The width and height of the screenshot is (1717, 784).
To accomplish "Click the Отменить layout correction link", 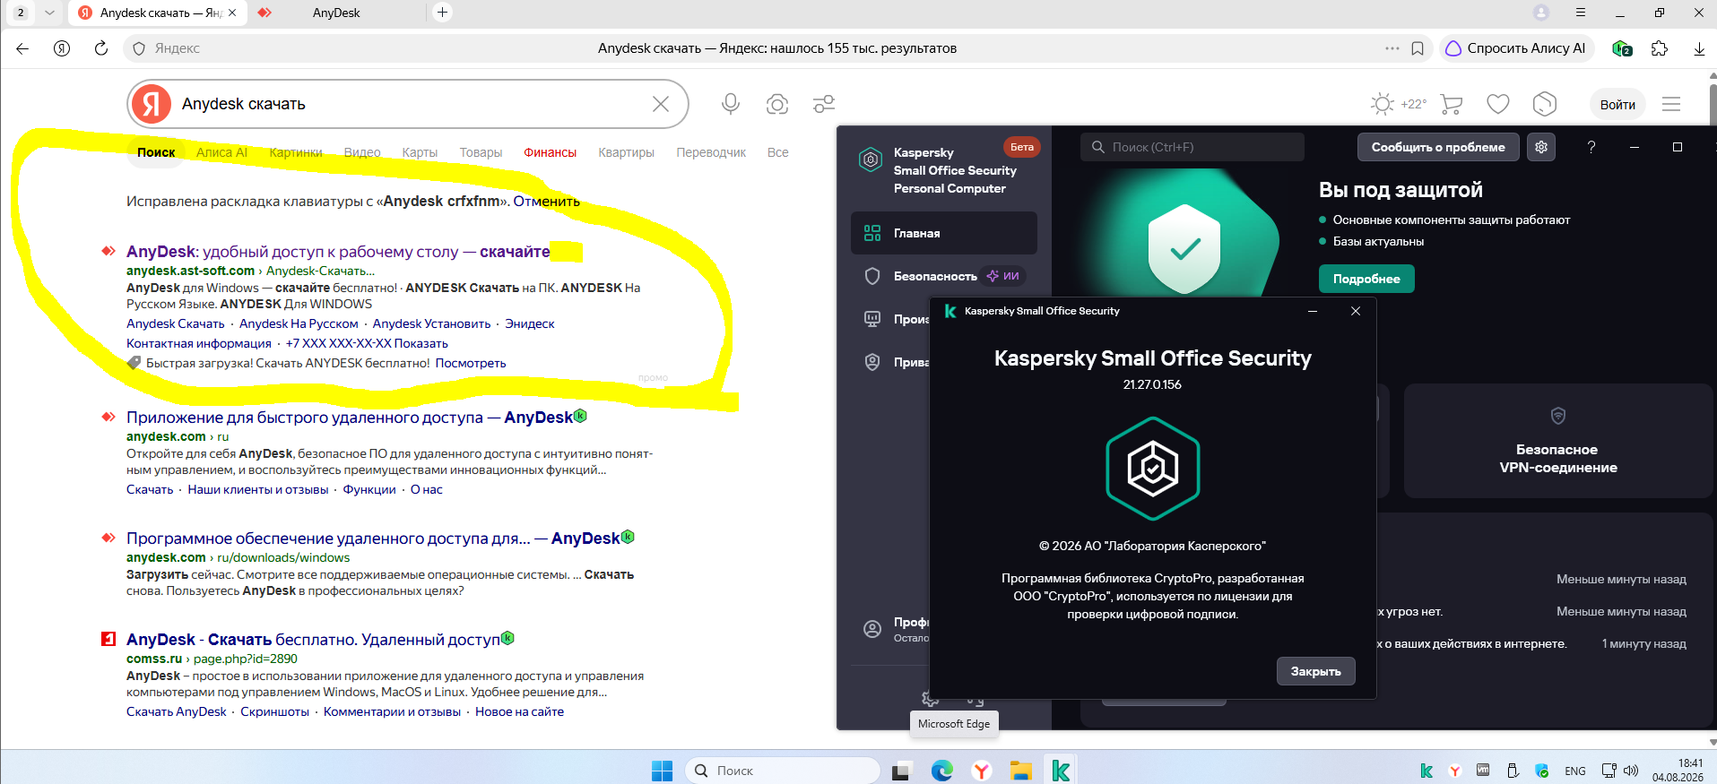I will (546, 202).
